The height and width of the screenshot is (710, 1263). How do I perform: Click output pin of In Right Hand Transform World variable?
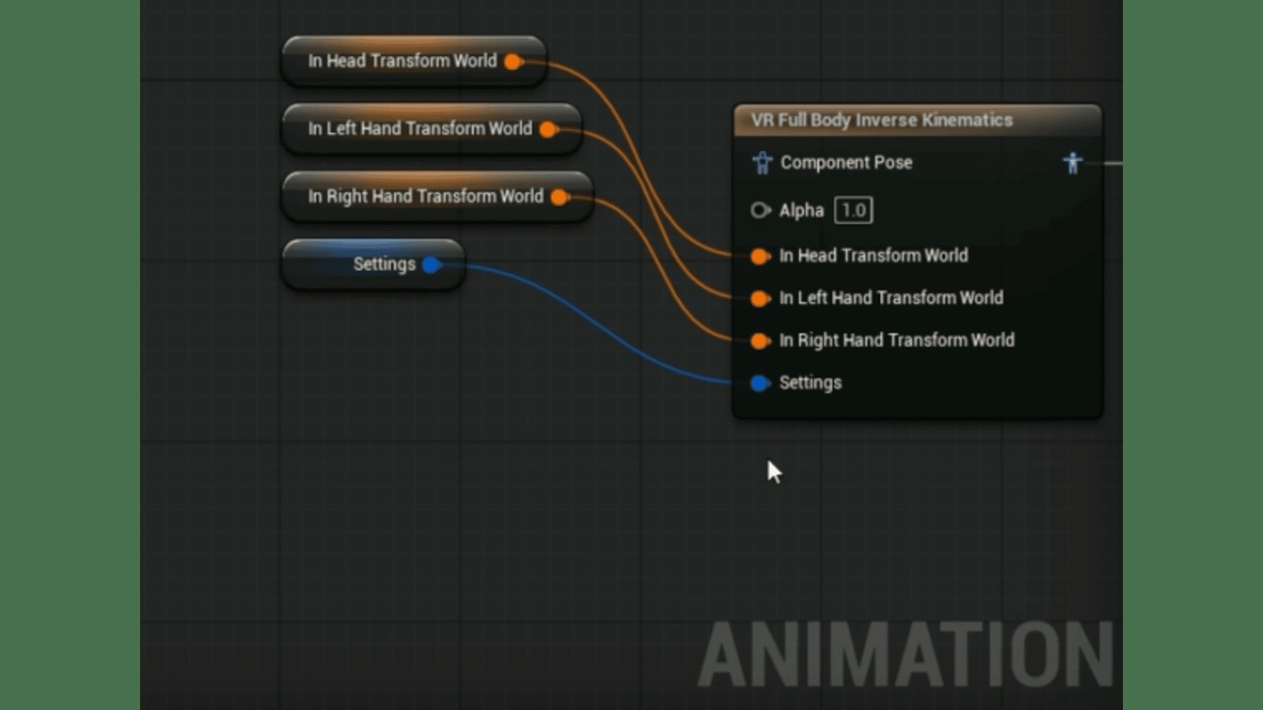(559, 196)
